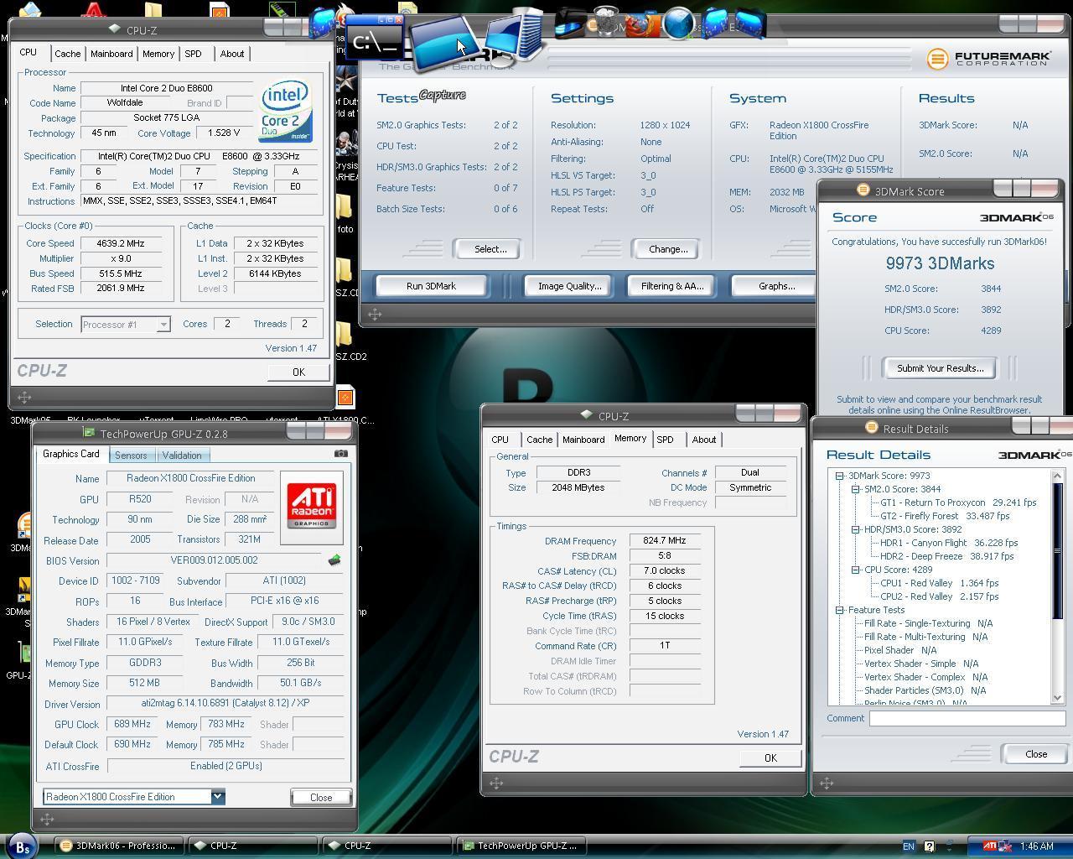
Task: Click the Result Details scrollbar down arrow
Action: [1057, 698]
